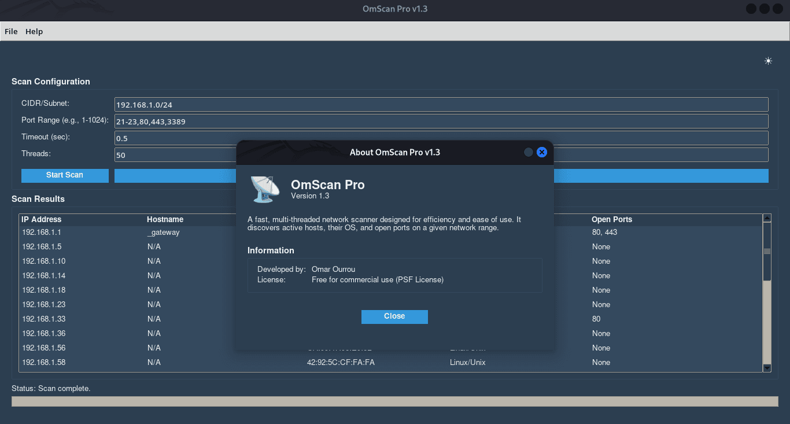Screen dimensions: 790x424
Task: Click into the Port Range field
Action: point(441,121)
